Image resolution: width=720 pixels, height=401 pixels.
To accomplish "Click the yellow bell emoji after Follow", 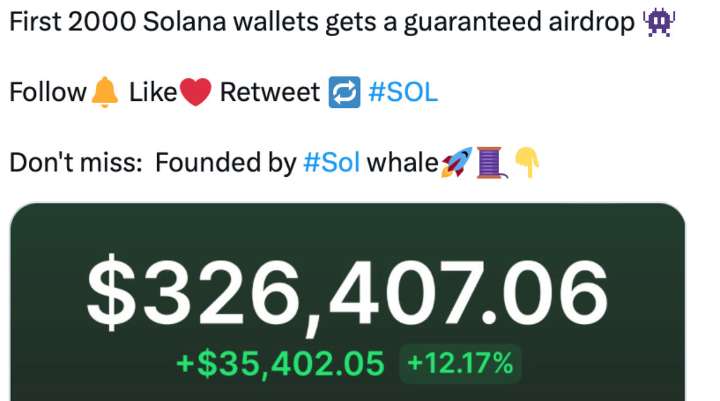I will (x=105, y=93).
